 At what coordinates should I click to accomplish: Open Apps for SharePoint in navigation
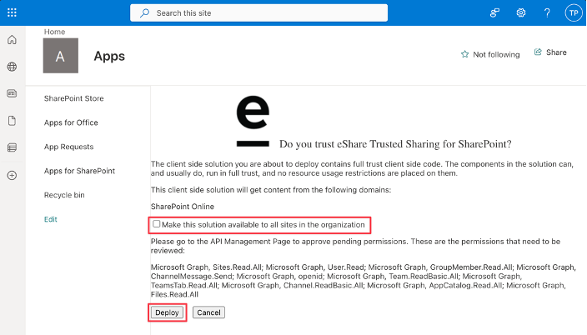coord(79,171)
